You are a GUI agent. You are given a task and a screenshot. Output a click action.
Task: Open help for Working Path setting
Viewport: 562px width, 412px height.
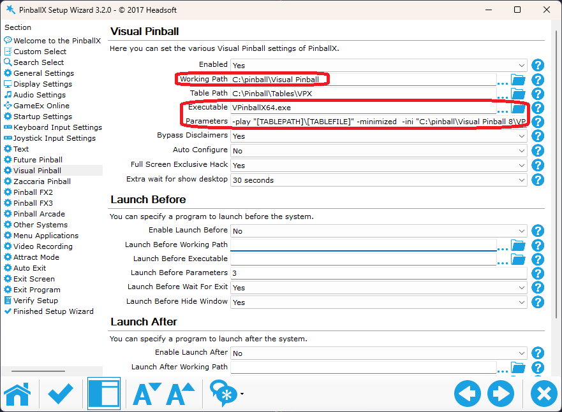538,80
